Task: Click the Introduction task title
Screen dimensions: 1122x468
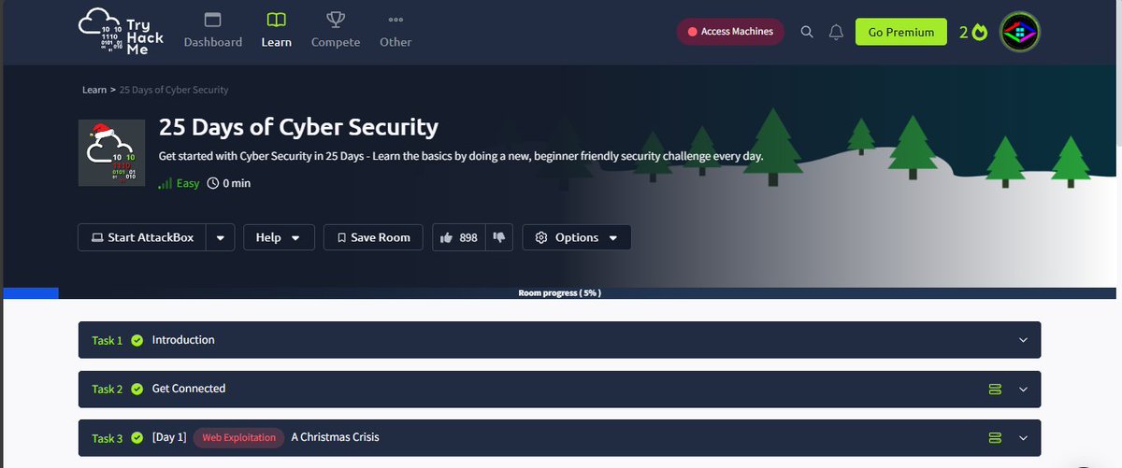Action: coord(183,340)
